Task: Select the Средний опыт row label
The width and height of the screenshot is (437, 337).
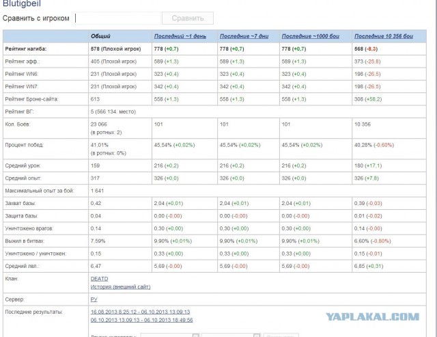Action: coord(23,178)
